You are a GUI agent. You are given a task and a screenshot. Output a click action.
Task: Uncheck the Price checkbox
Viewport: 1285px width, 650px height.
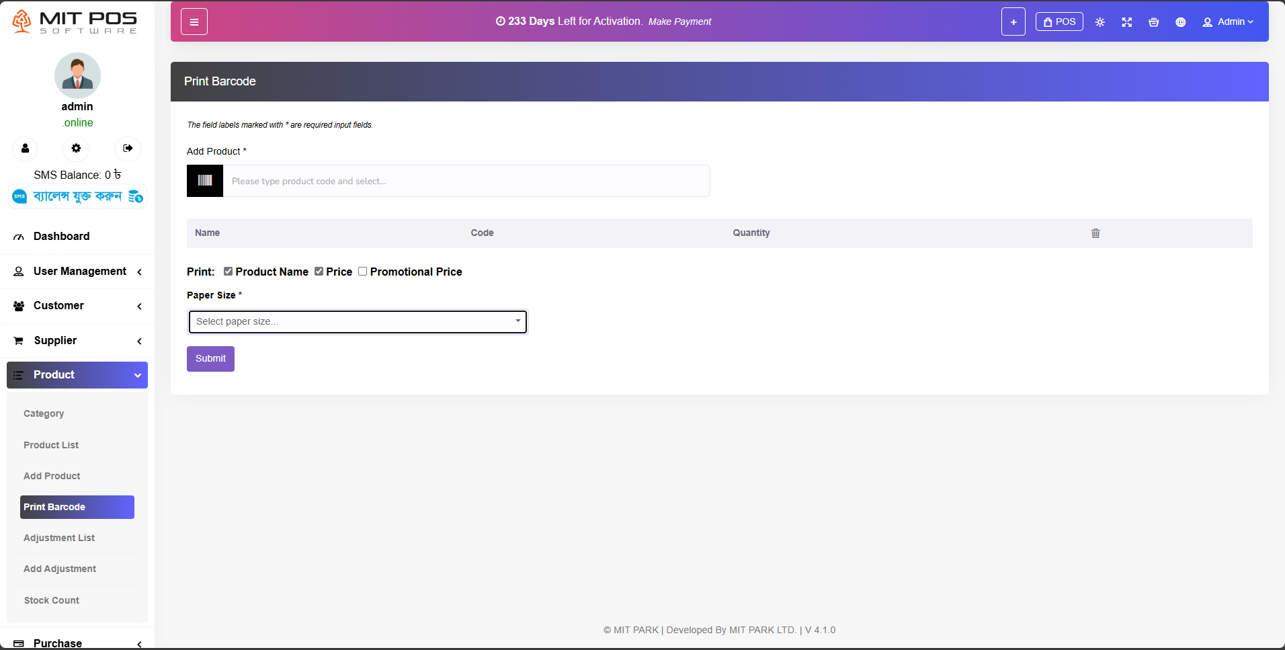319,272
